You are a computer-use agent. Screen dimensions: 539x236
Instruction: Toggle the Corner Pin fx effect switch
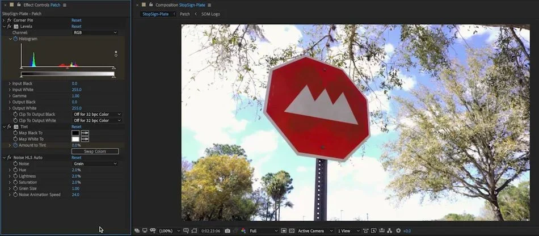[x=9, y=20]
